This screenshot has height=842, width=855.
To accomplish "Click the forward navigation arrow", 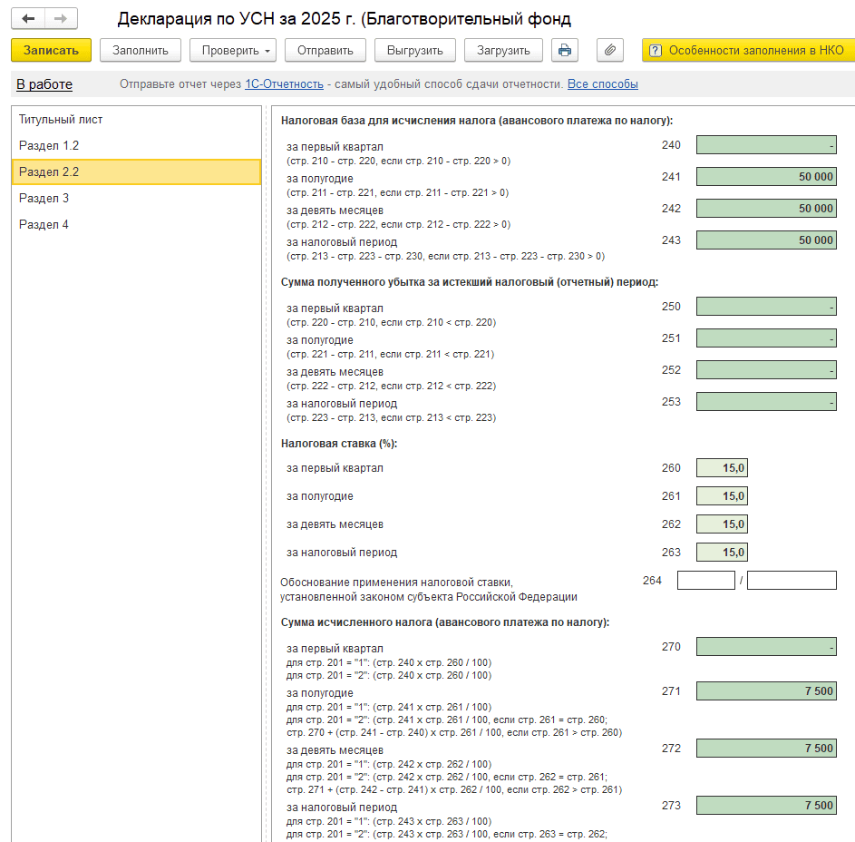I will pyautogui.click(x=60, y=19).
